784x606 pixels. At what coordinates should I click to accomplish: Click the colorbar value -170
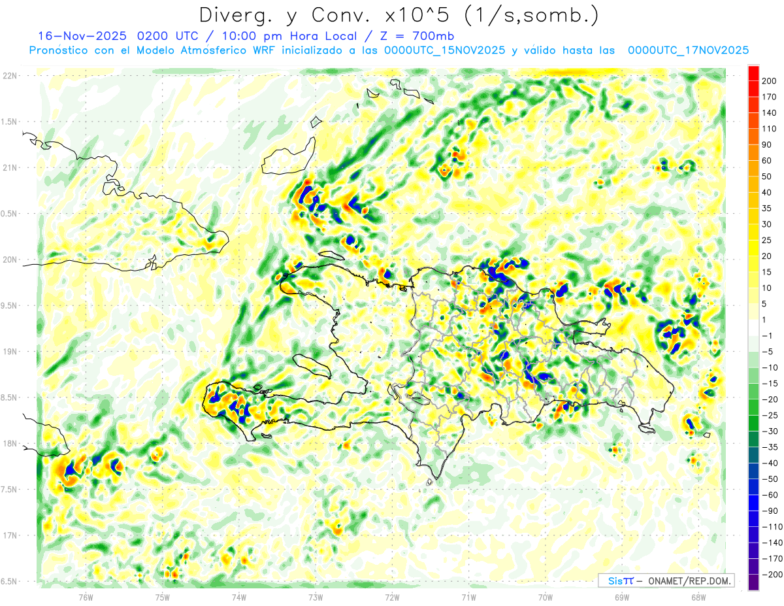tap(772, 559)
